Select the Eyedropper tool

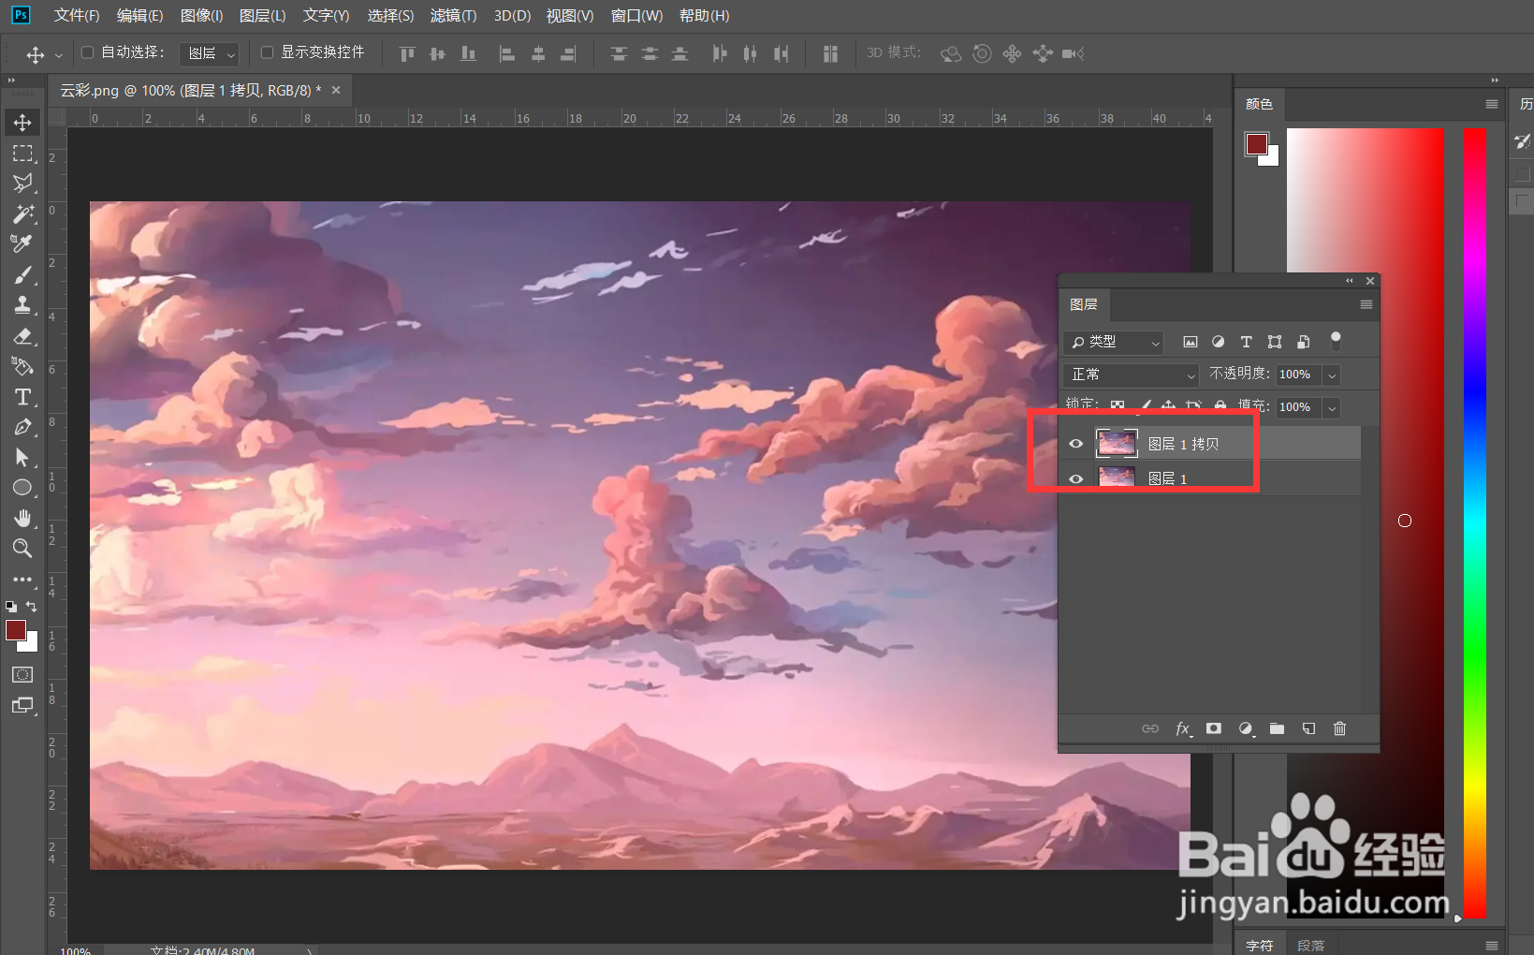pyautogui.click(x=22, y=244)
